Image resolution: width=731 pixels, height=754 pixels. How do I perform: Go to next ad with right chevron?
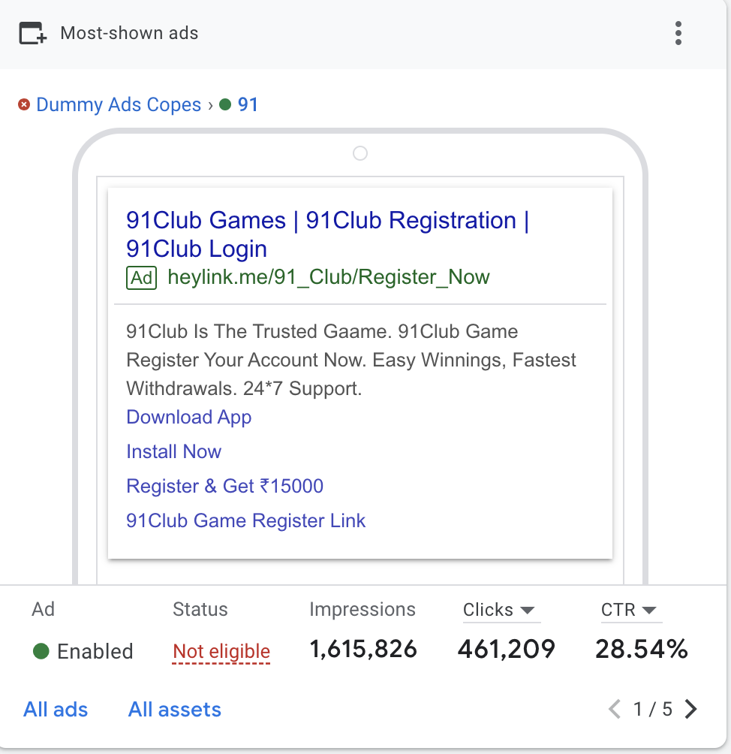(x=691, y=709)
